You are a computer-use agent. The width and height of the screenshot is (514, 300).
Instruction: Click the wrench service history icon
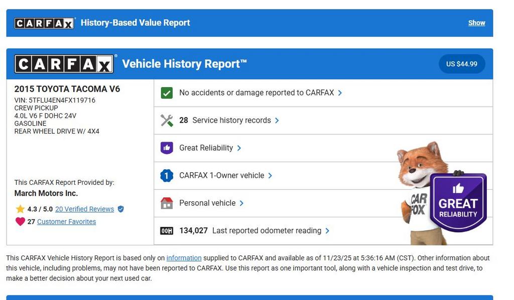(167, 121)
